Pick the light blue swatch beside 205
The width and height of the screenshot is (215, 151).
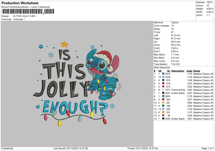(163, 109)
